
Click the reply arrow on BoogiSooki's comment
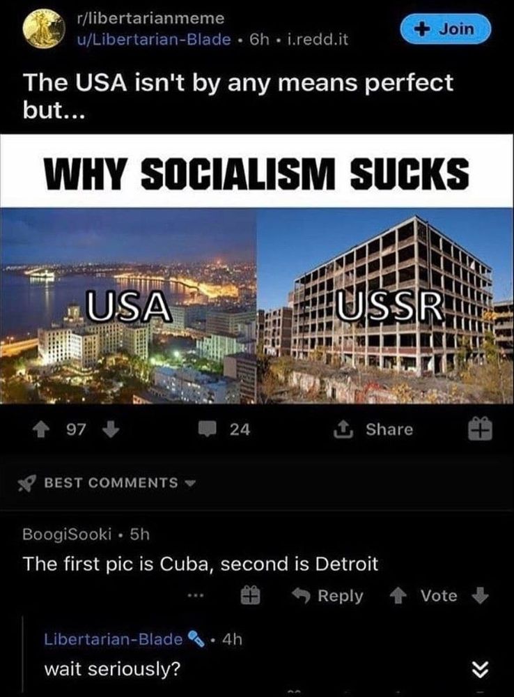pos(301,596)
